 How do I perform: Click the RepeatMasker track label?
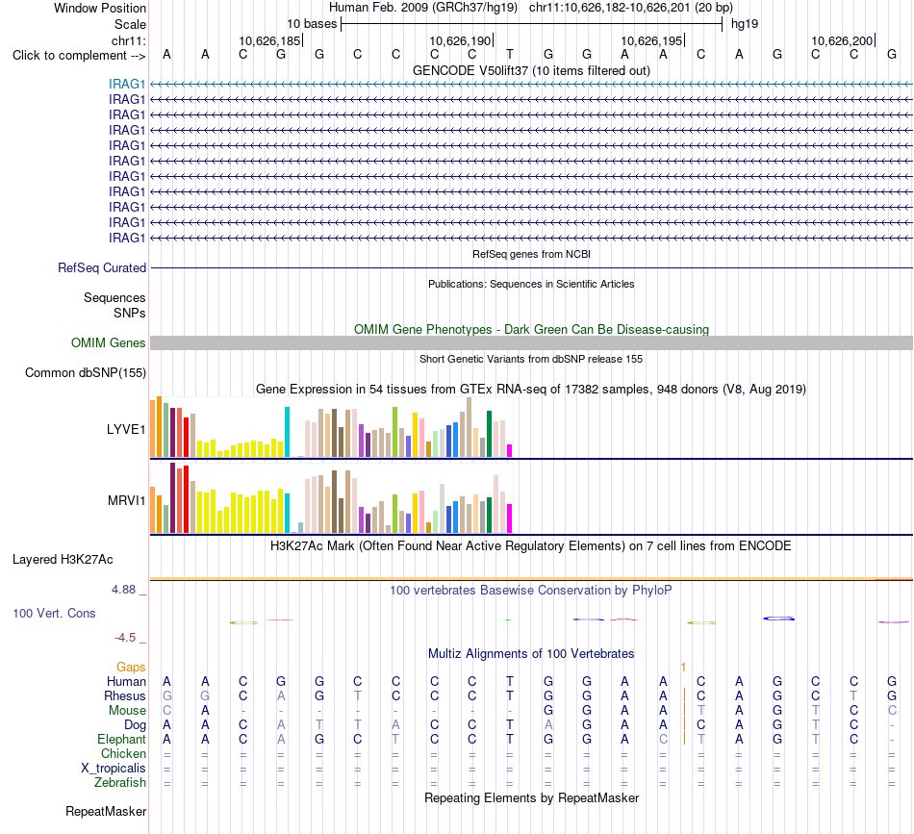106,811
